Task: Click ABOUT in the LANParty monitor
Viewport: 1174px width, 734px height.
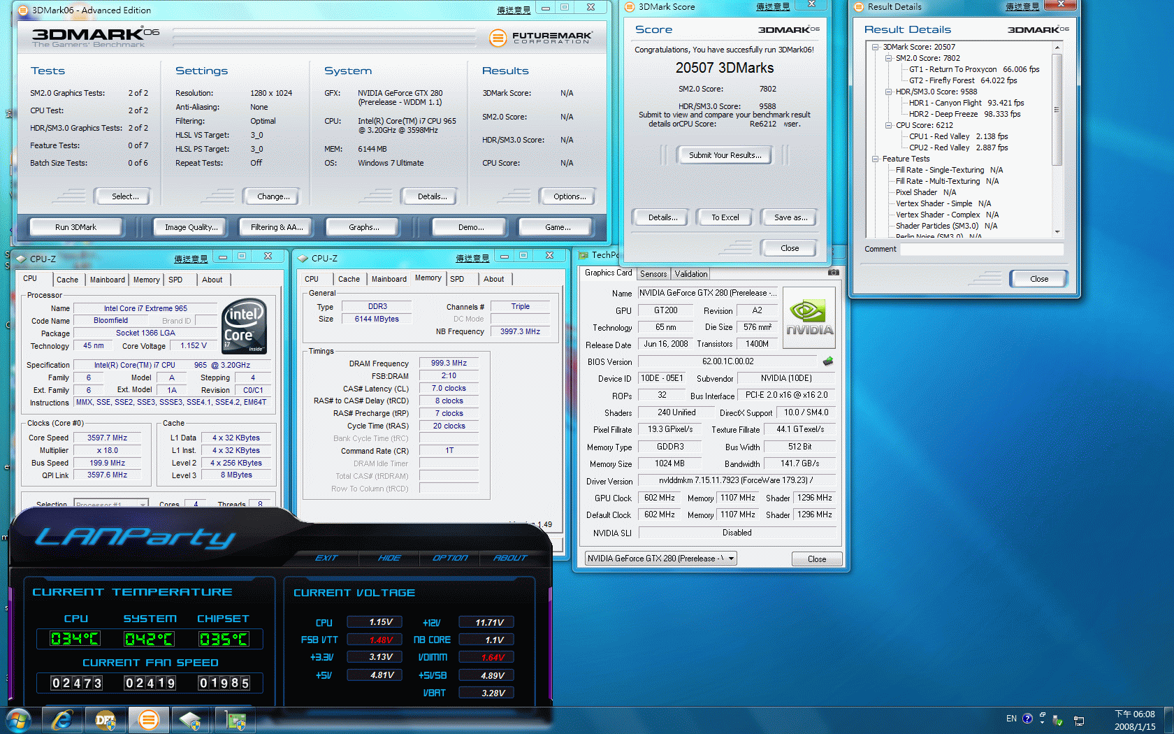Action: point(510,558)
